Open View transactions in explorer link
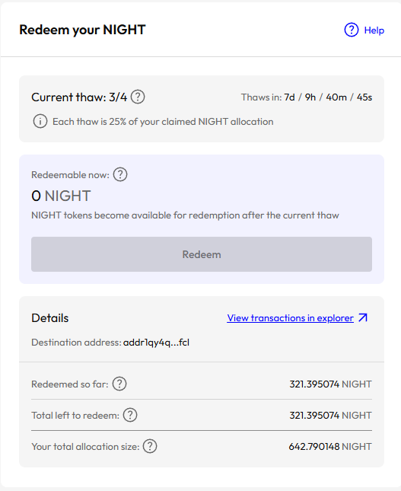This screenshot has width=401, height=491. [x=290, y=318]
